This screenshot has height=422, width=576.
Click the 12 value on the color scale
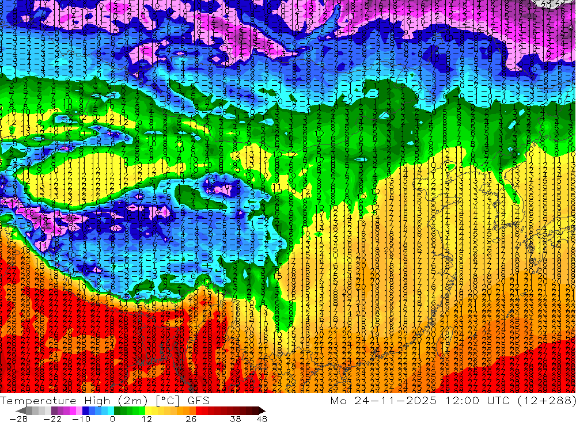147,419
